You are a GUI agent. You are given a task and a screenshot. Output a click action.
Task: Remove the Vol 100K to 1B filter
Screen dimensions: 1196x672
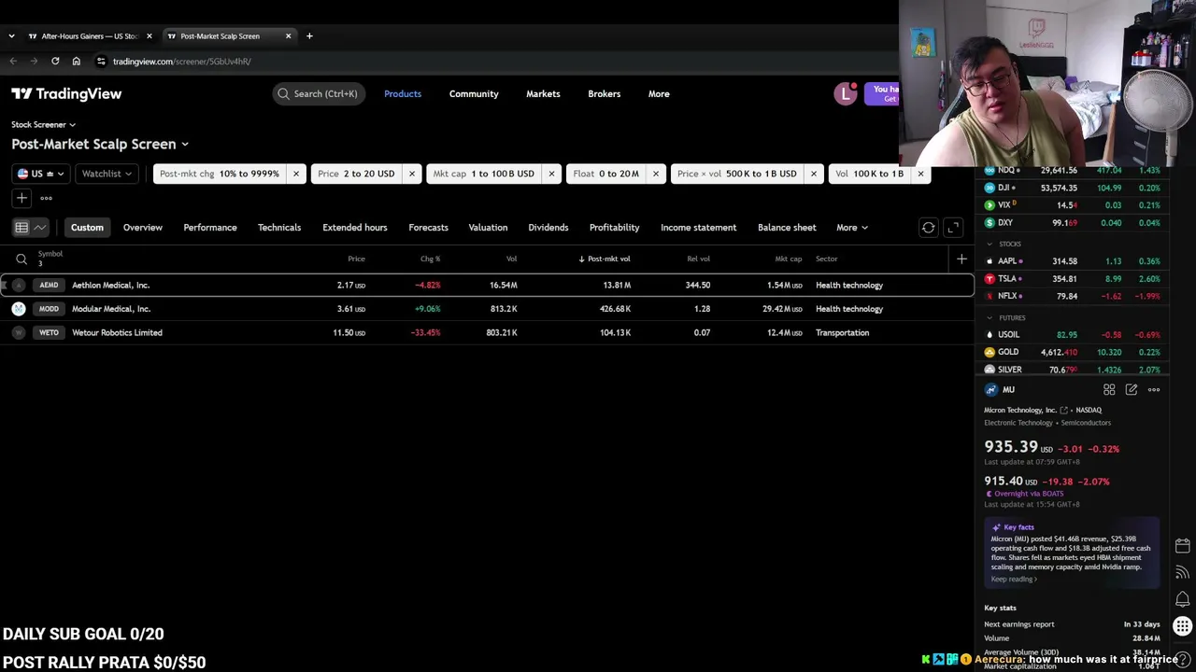click(920, 174)
